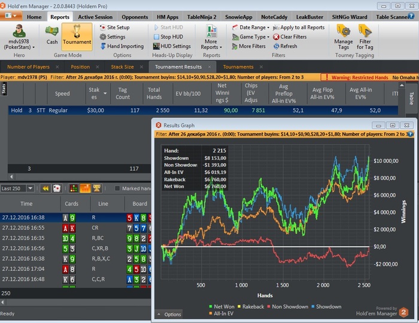
Task: Close the Position report tab
Action: 97,67
